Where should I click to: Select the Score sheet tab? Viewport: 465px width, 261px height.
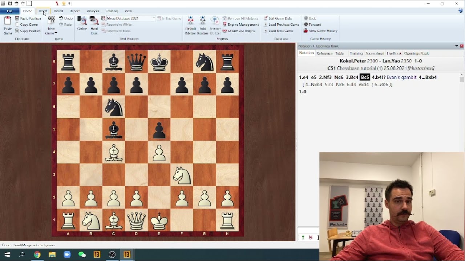375,53
